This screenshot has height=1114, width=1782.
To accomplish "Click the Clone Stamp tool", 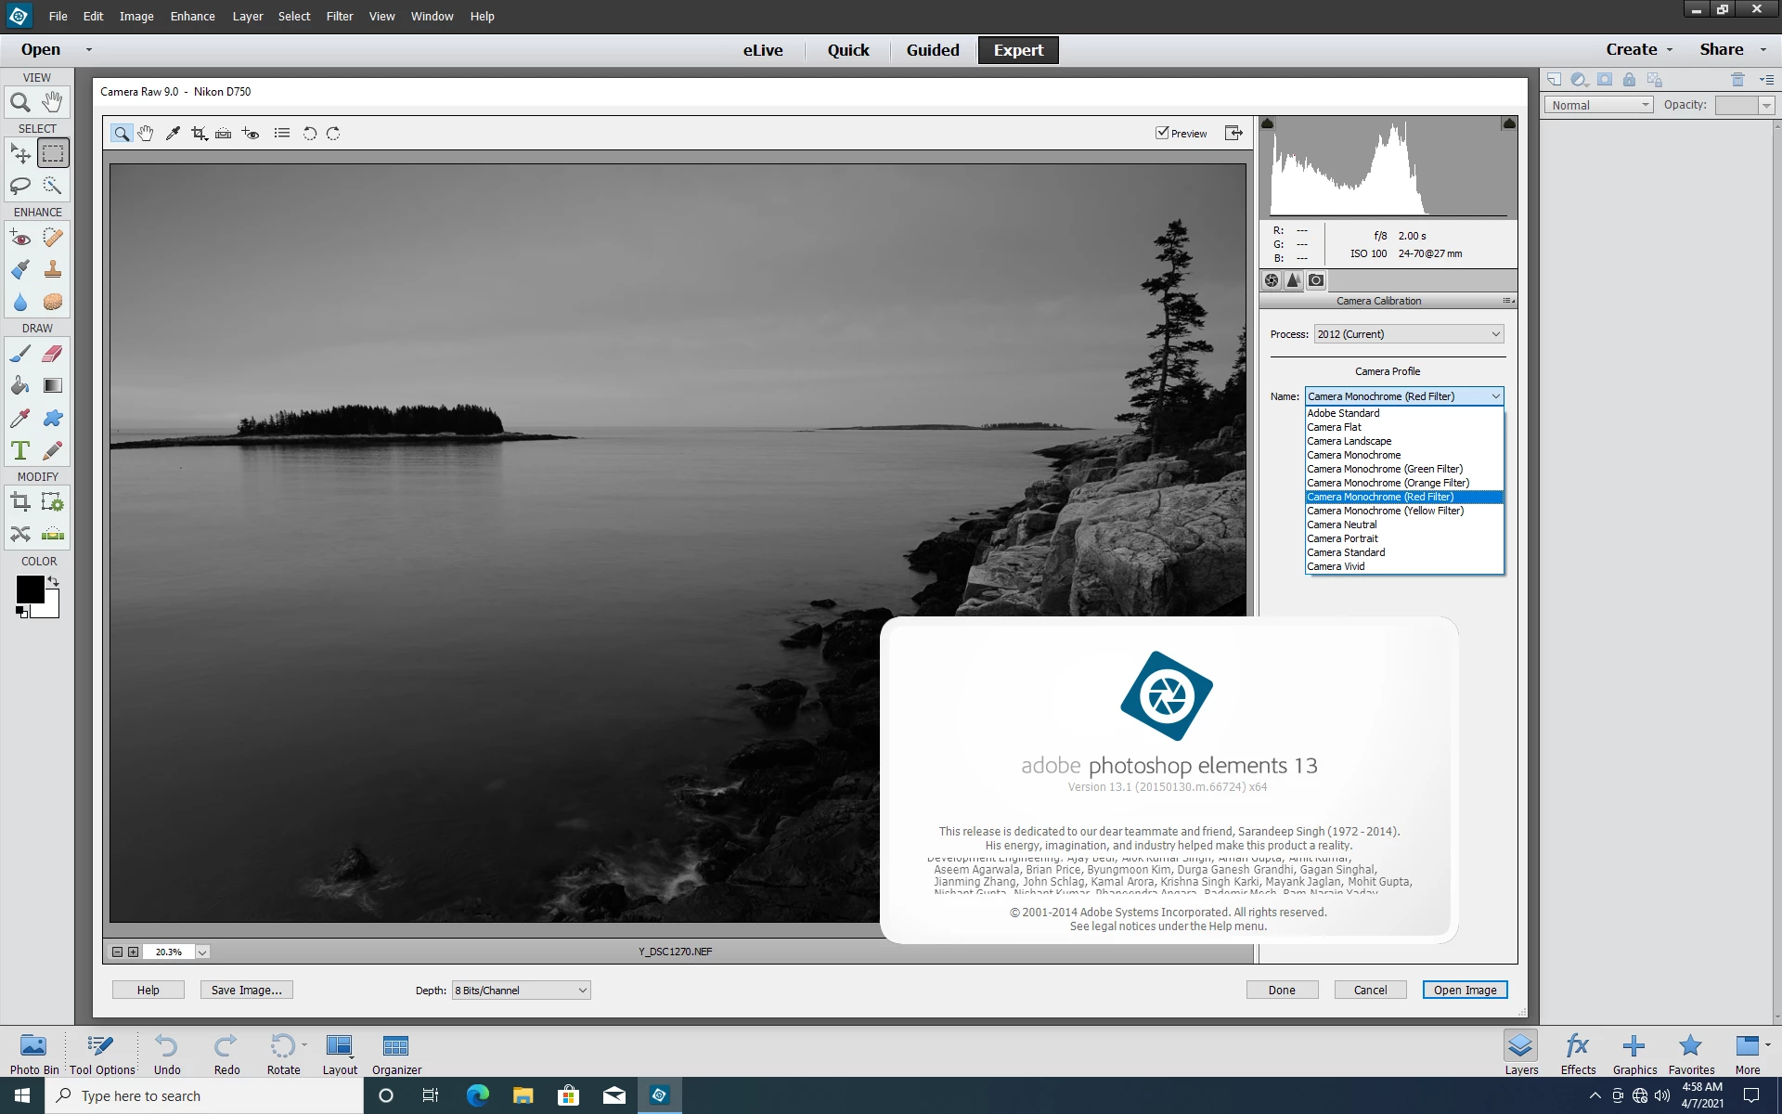I will tap(53, 269).
